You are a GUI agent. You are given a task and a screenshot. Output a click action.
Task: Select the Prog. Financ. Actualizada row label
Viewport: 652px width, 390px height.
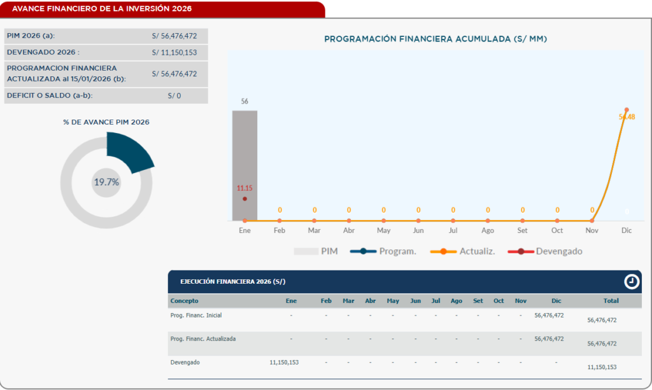203,339
